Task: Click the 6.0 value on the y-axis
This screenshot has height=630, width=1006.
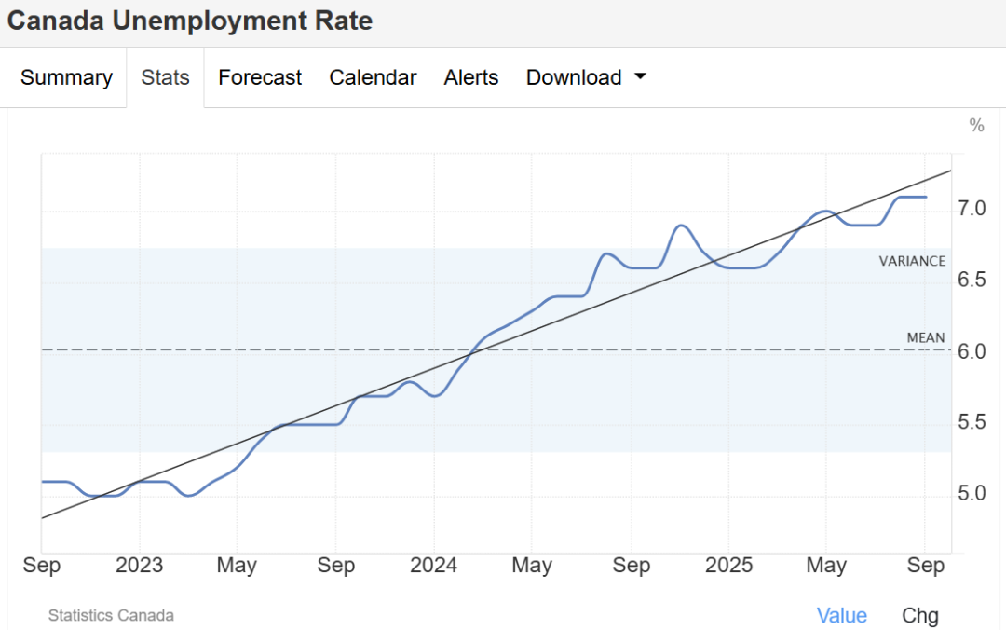Action: click(x=973, y=351)
